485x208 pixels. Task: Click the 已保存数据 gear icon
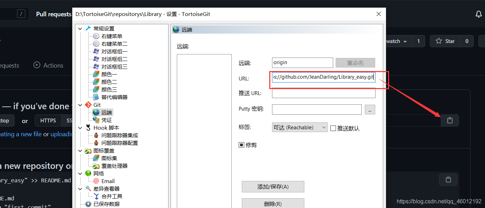pyautogui.click(x=88, y=204)
